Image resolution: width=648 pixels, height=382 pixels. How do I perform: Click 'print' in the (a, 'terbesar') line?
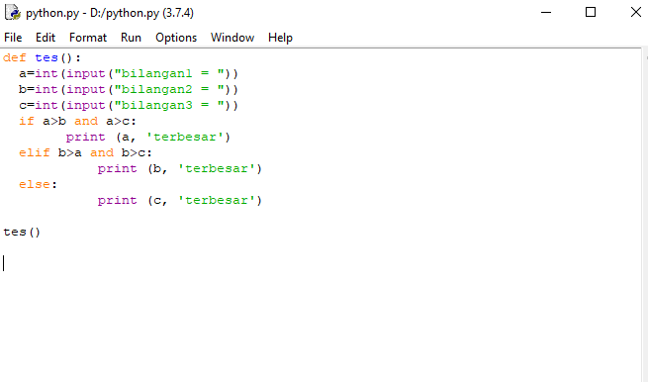click(x=85, y=138)
